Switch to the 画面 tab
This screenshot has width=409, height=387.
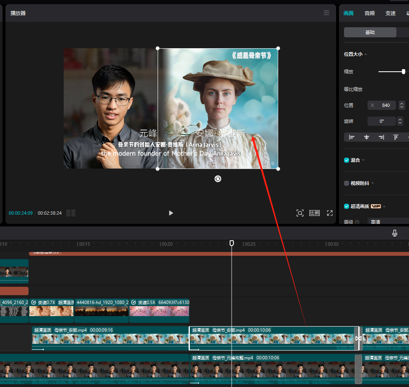[349, 13]
